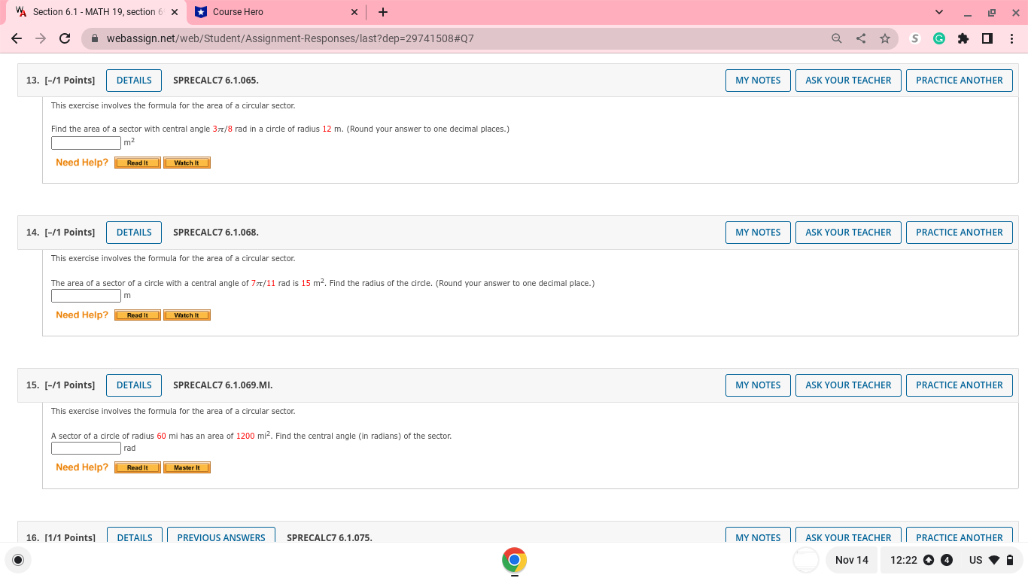
Task: Focus the central angle answer box in rad
Action: 86,449
